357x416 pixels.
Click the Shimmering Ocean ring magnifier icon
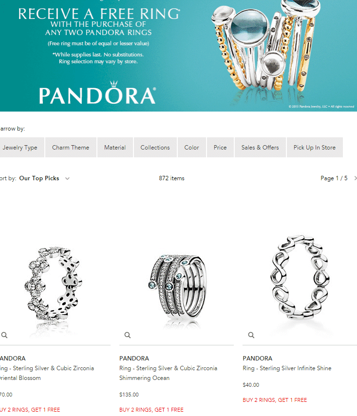[x=128, y=335]
